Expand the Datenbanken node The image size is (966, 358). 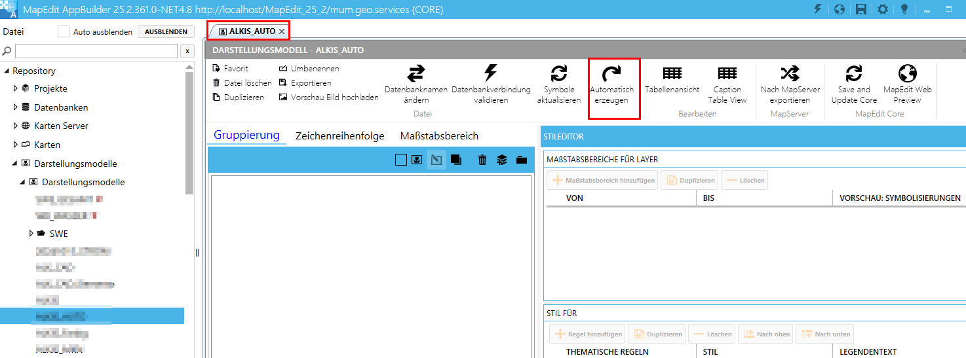tap(16, 107)
